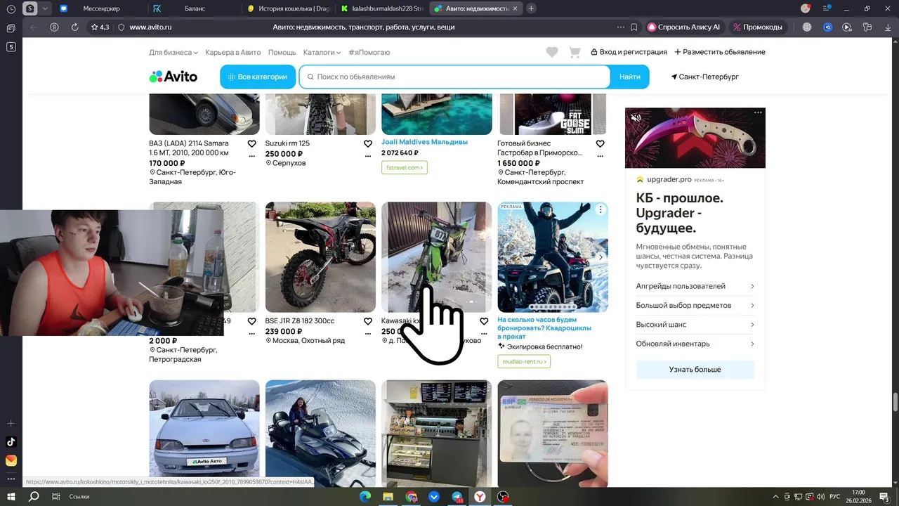Screen dimensions: 899x506
Task: Switch to the kalashburmaldash228 tab
Action: 381,8
